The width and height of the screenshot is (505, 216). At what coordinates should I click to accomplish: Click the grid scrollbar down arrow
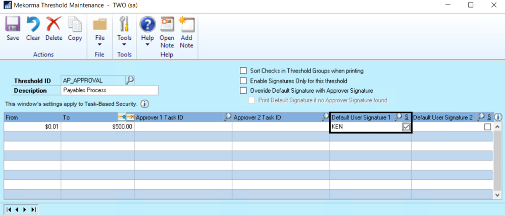(x=497, y=194)
